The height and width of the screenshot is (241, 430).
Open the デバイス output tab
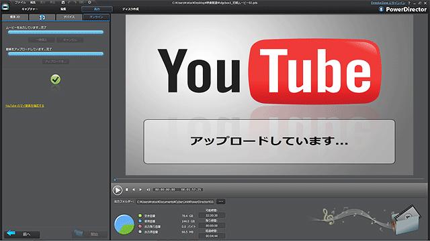[69, 17]
